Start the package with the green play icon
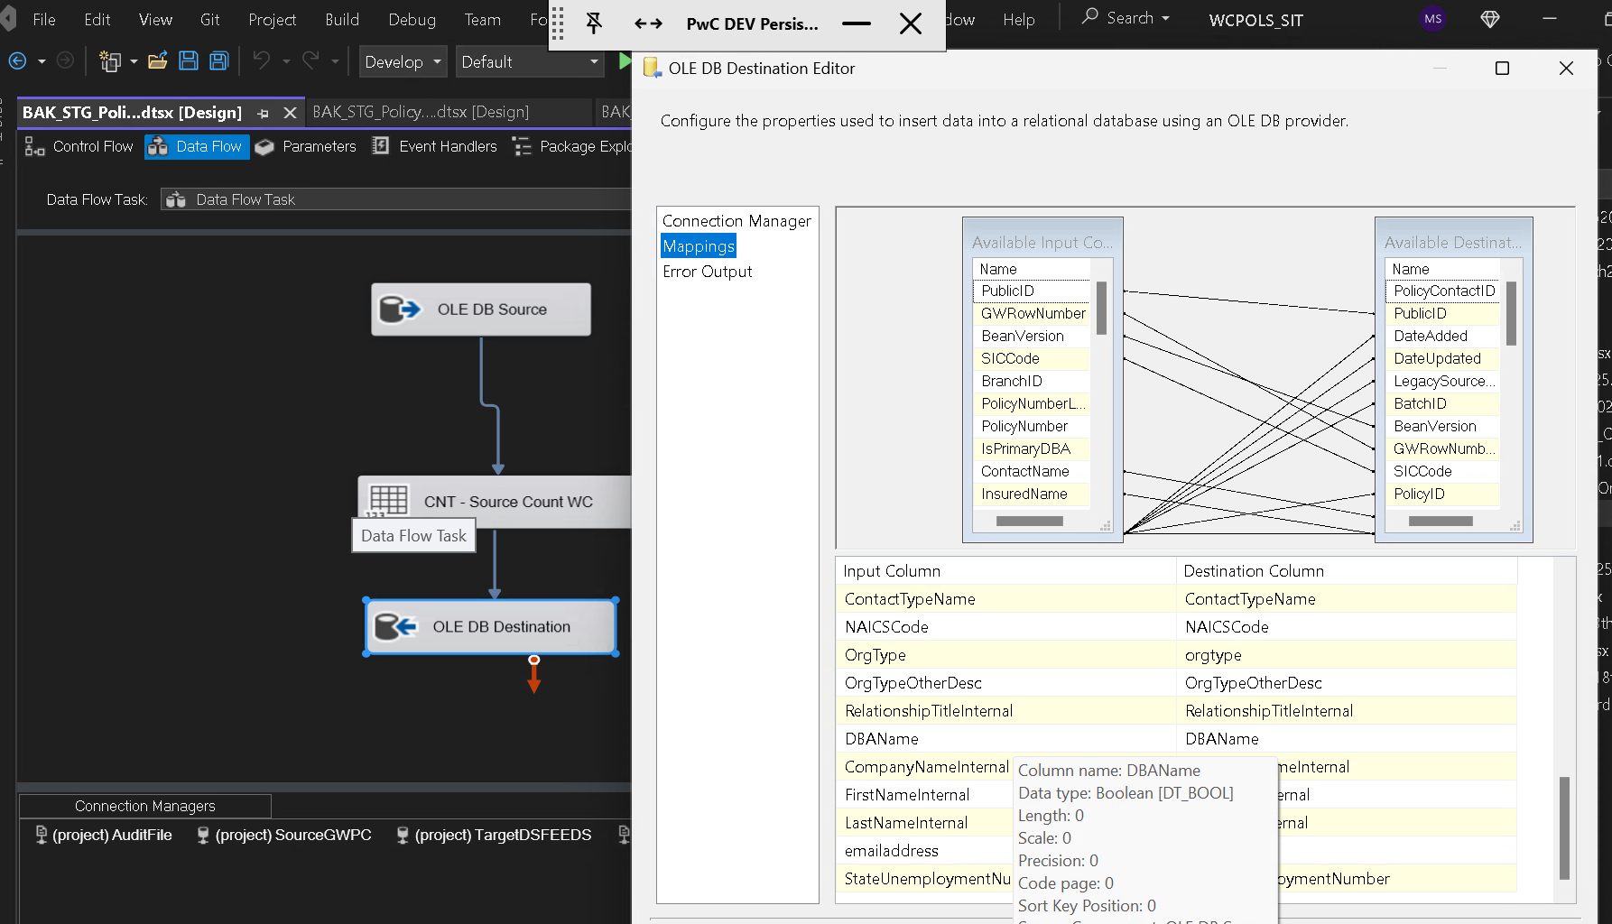 click(624, 60)
